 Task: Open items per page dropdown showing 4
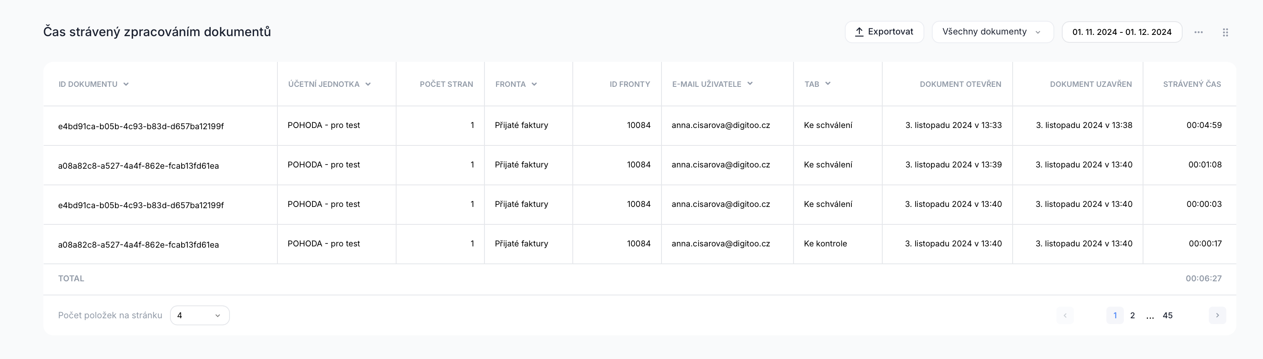pos(200,315)
